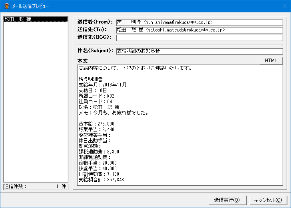Click the 所属コード:K02 line

(x=96, y=96)
